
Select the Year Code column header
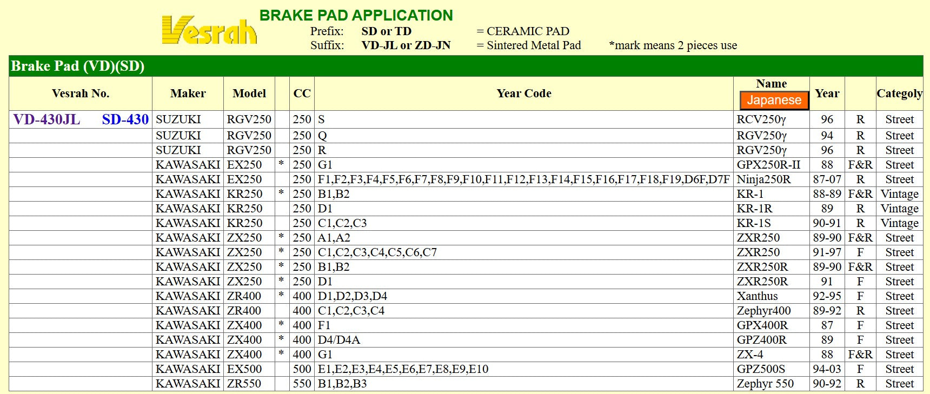523,94
